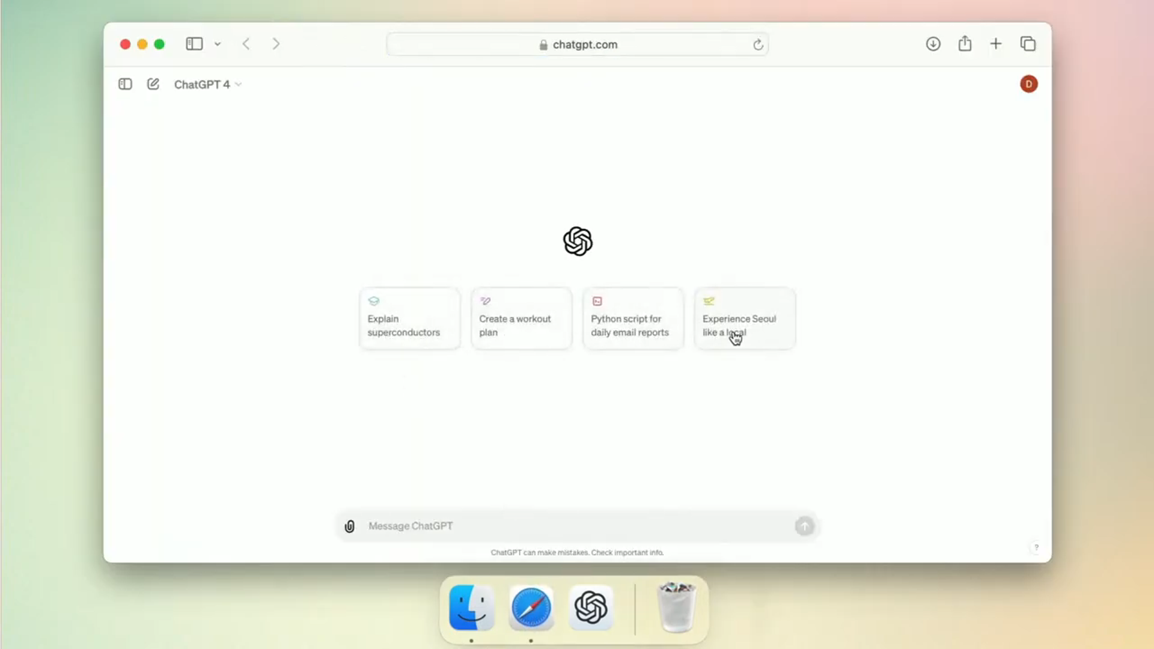Open Finder from the Dock
This screenshot has height=649, width=1154.
pos(472,608)
